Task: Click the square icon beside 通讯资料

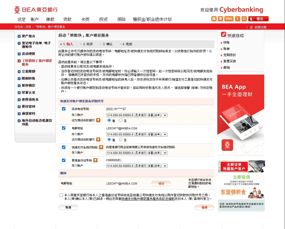Action: click(x=19, y=114)
